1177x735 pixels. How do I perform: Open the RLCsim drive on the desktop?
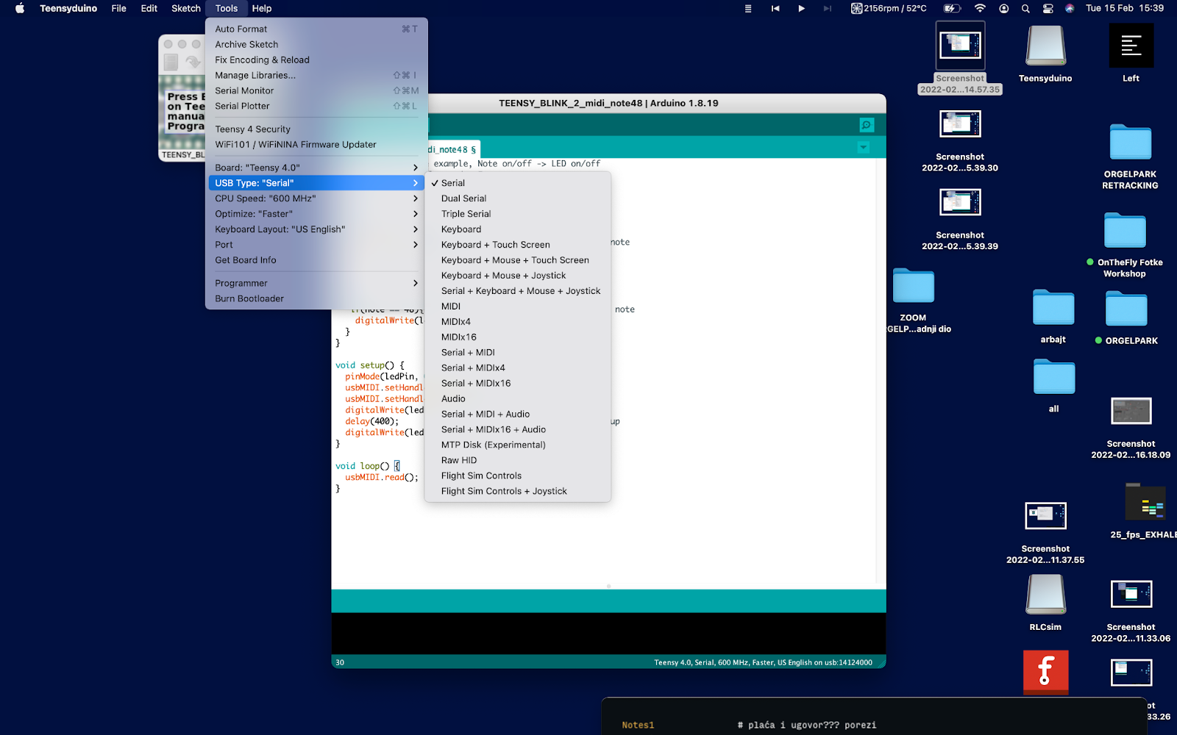point(1045,594)
